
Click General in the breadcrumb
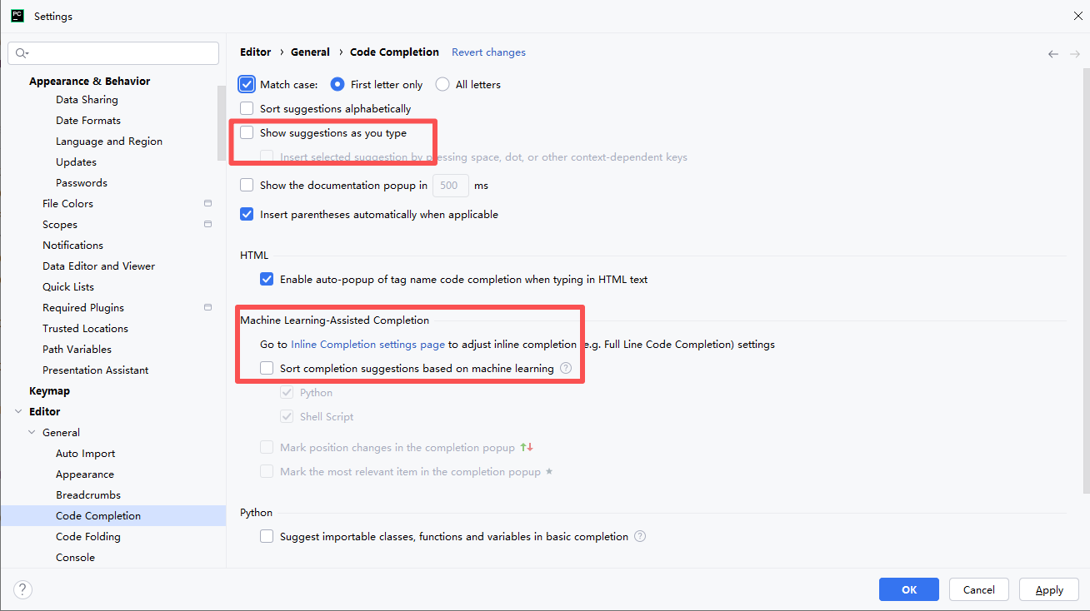point(310,52)
